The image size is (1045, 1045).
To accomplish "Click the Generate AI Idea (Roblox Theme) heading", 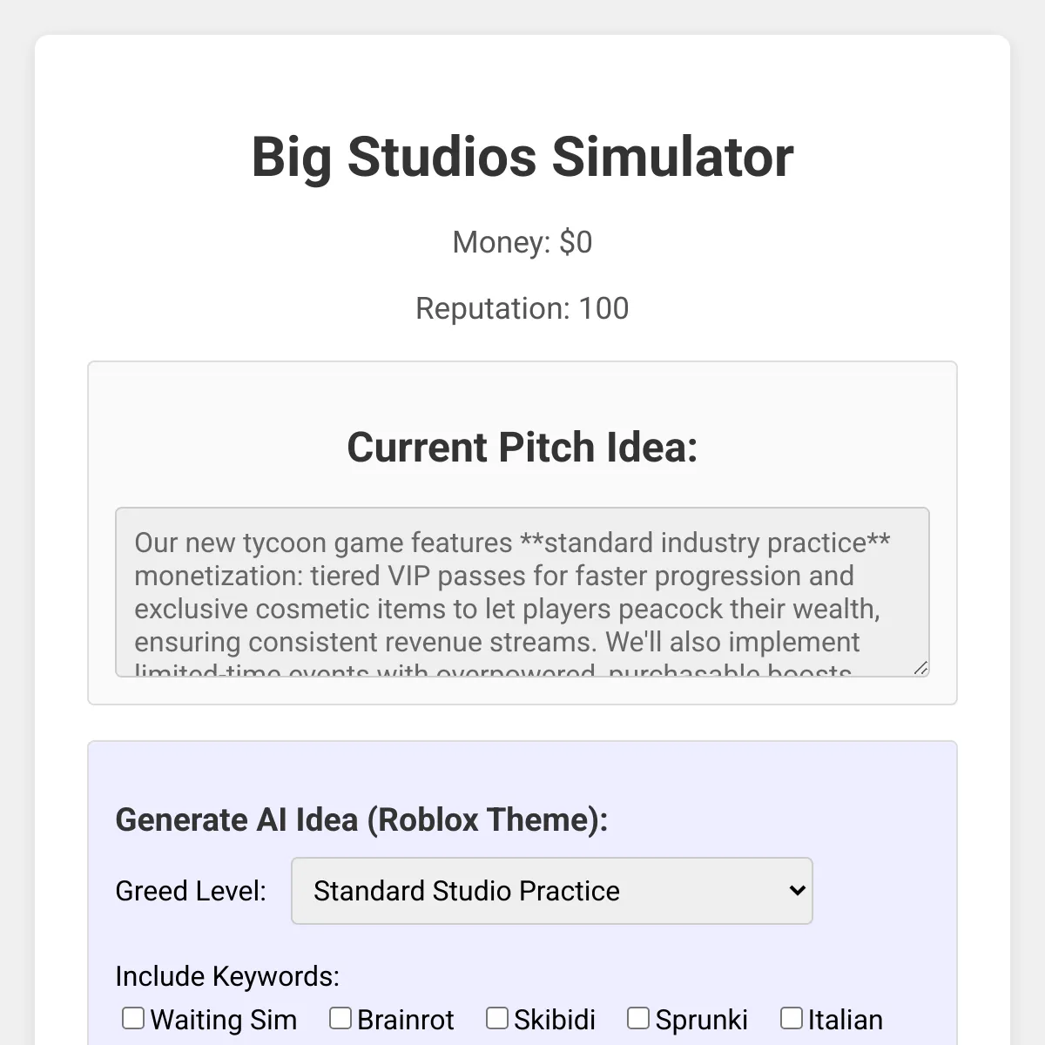I will (x=361, y=819).
